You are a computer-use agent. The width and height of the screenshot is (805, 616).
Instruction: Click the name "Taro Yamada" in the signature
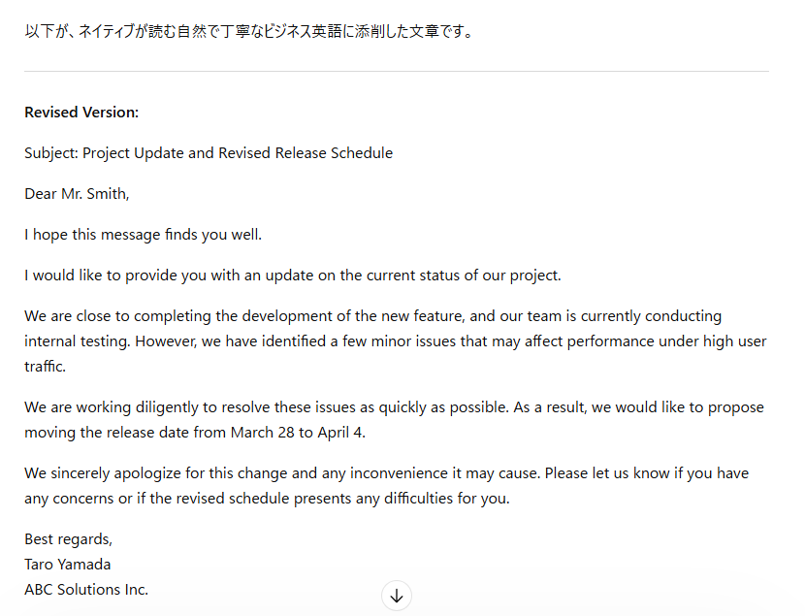(68, 565)
